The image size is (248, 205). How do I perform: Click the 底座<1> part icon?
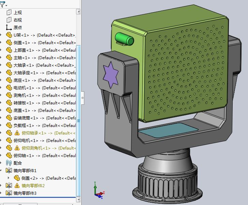pos(9,80)
